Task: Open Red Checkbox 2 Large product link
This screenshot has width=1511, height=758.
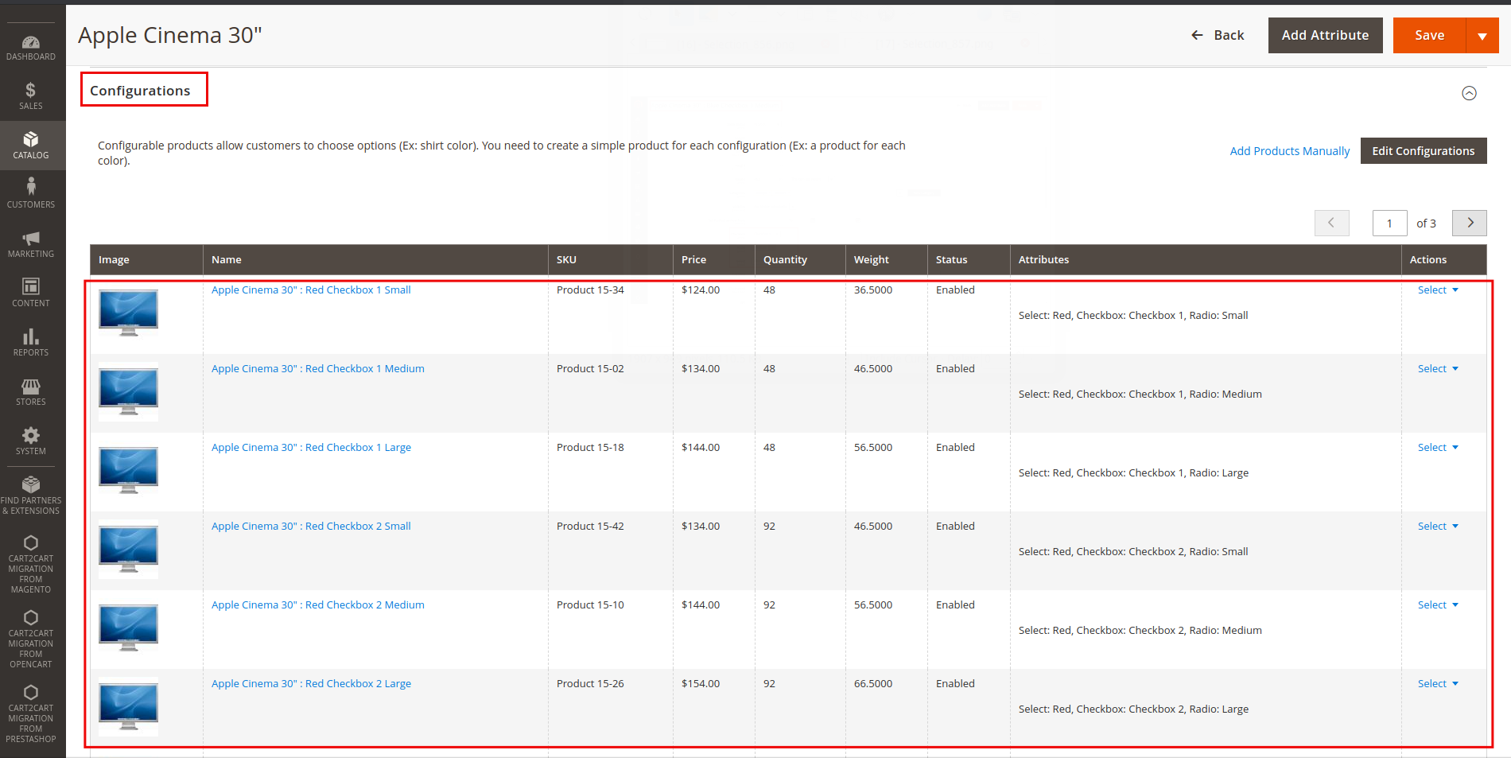Action: point(311,684)
